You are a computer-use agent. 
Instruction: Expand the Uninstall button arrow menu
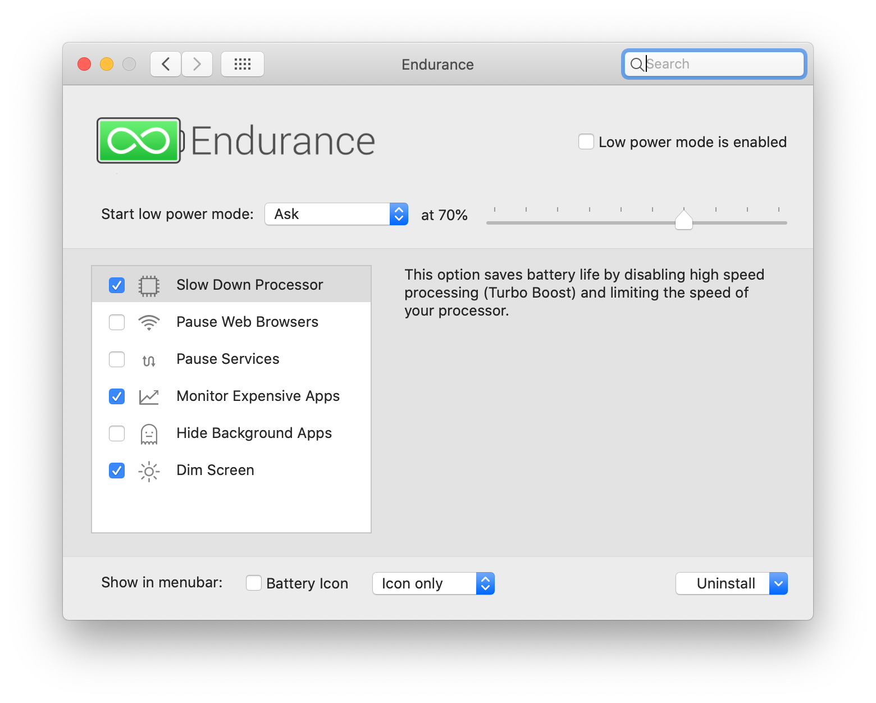(778, 583)
